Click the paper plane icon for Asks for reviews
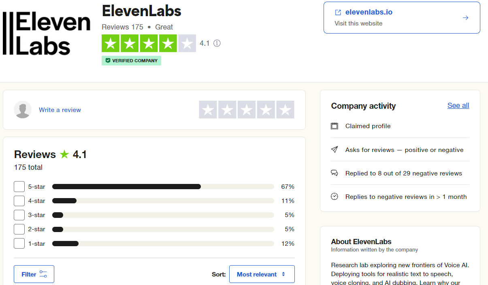The height and width of the screenshot is (285, 488). tap(335, 150)
